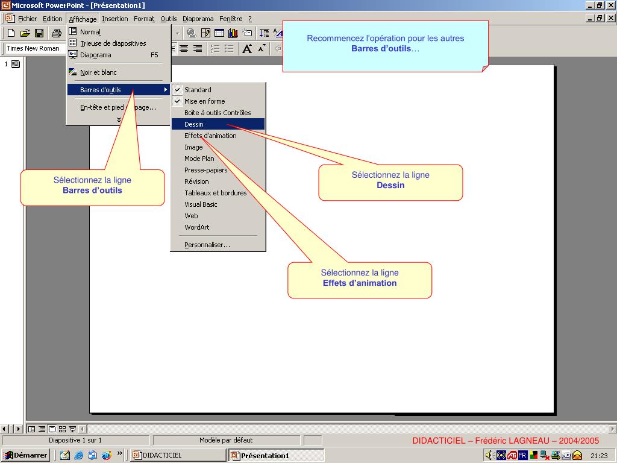
Task: Enable the Web toolbar
Action: click(x=218, y=216)
